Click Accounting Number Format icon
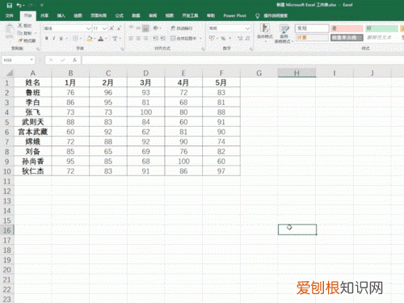Viewport: 404px width, 303px height. pyautogui.click(x=212, y=39)
